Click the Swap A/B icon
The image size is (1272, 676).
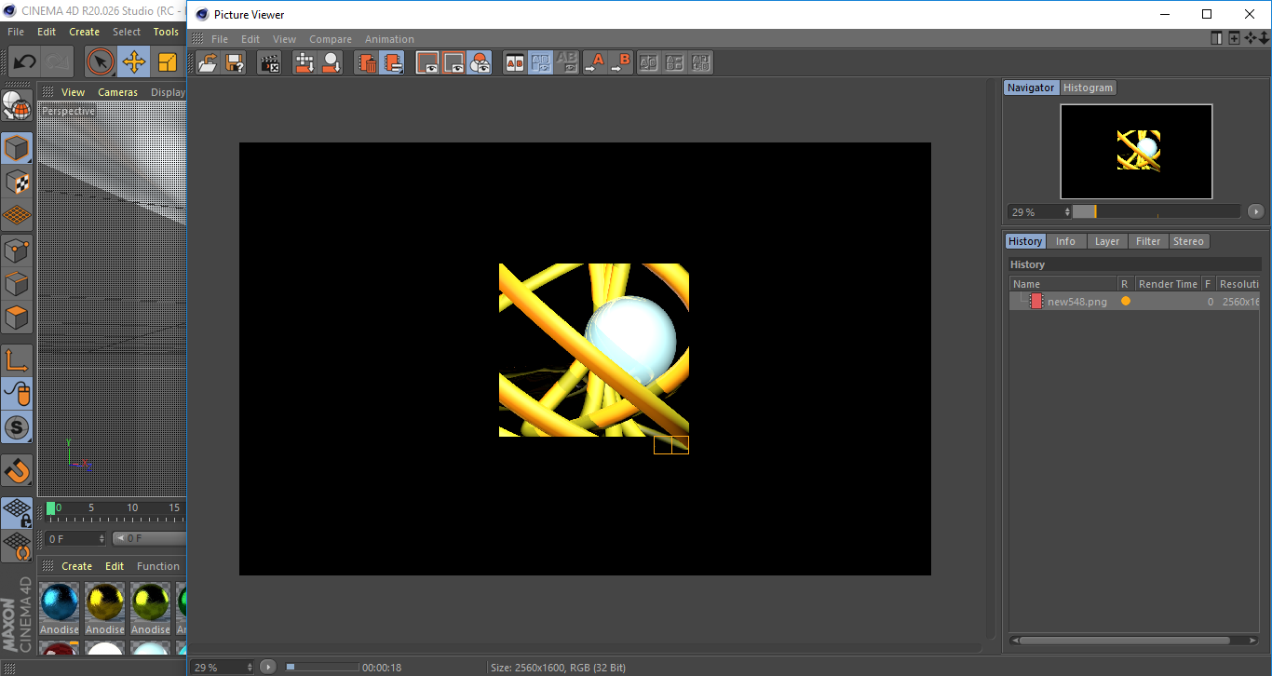[649, 63]
